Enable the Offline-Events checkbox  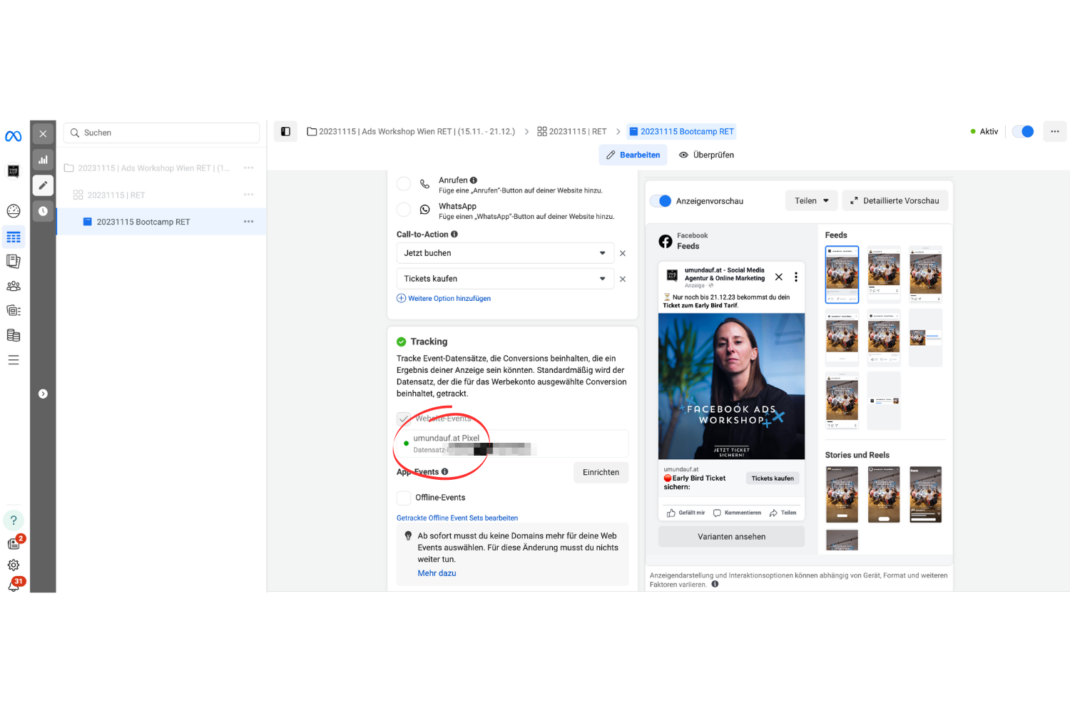click(404, 498)
